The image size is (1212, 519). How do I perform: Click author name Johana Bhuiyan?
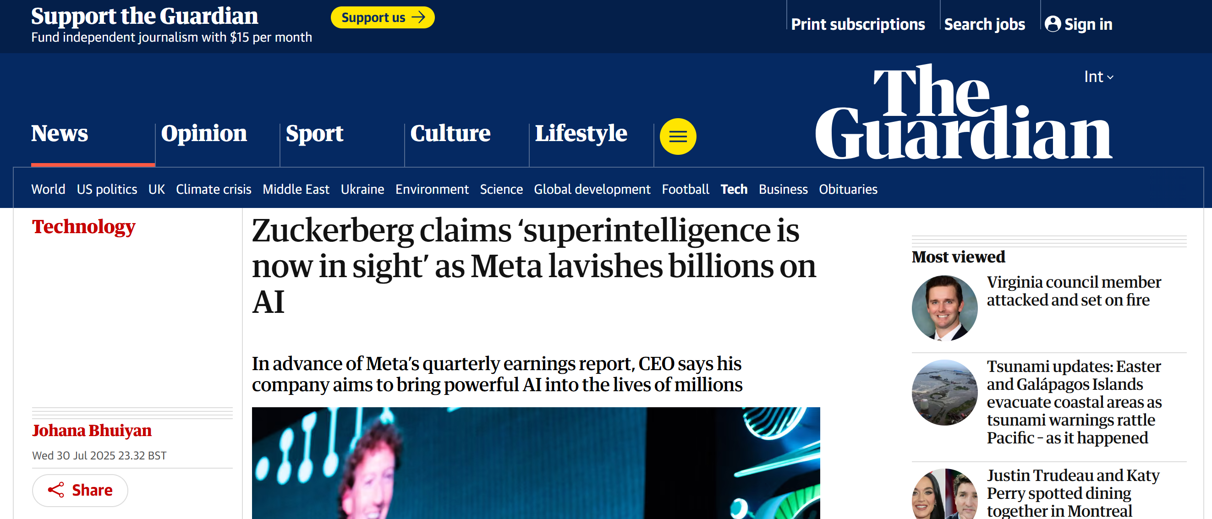(92, 430)
